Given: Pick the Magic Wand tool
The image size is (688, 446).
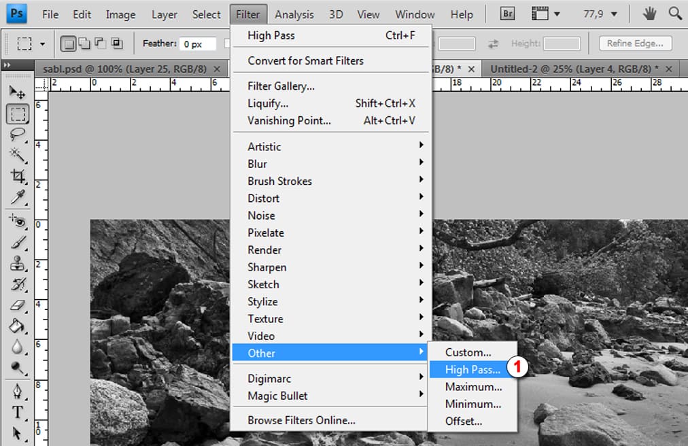Looking at the screenshot, I should coord(17,155).
